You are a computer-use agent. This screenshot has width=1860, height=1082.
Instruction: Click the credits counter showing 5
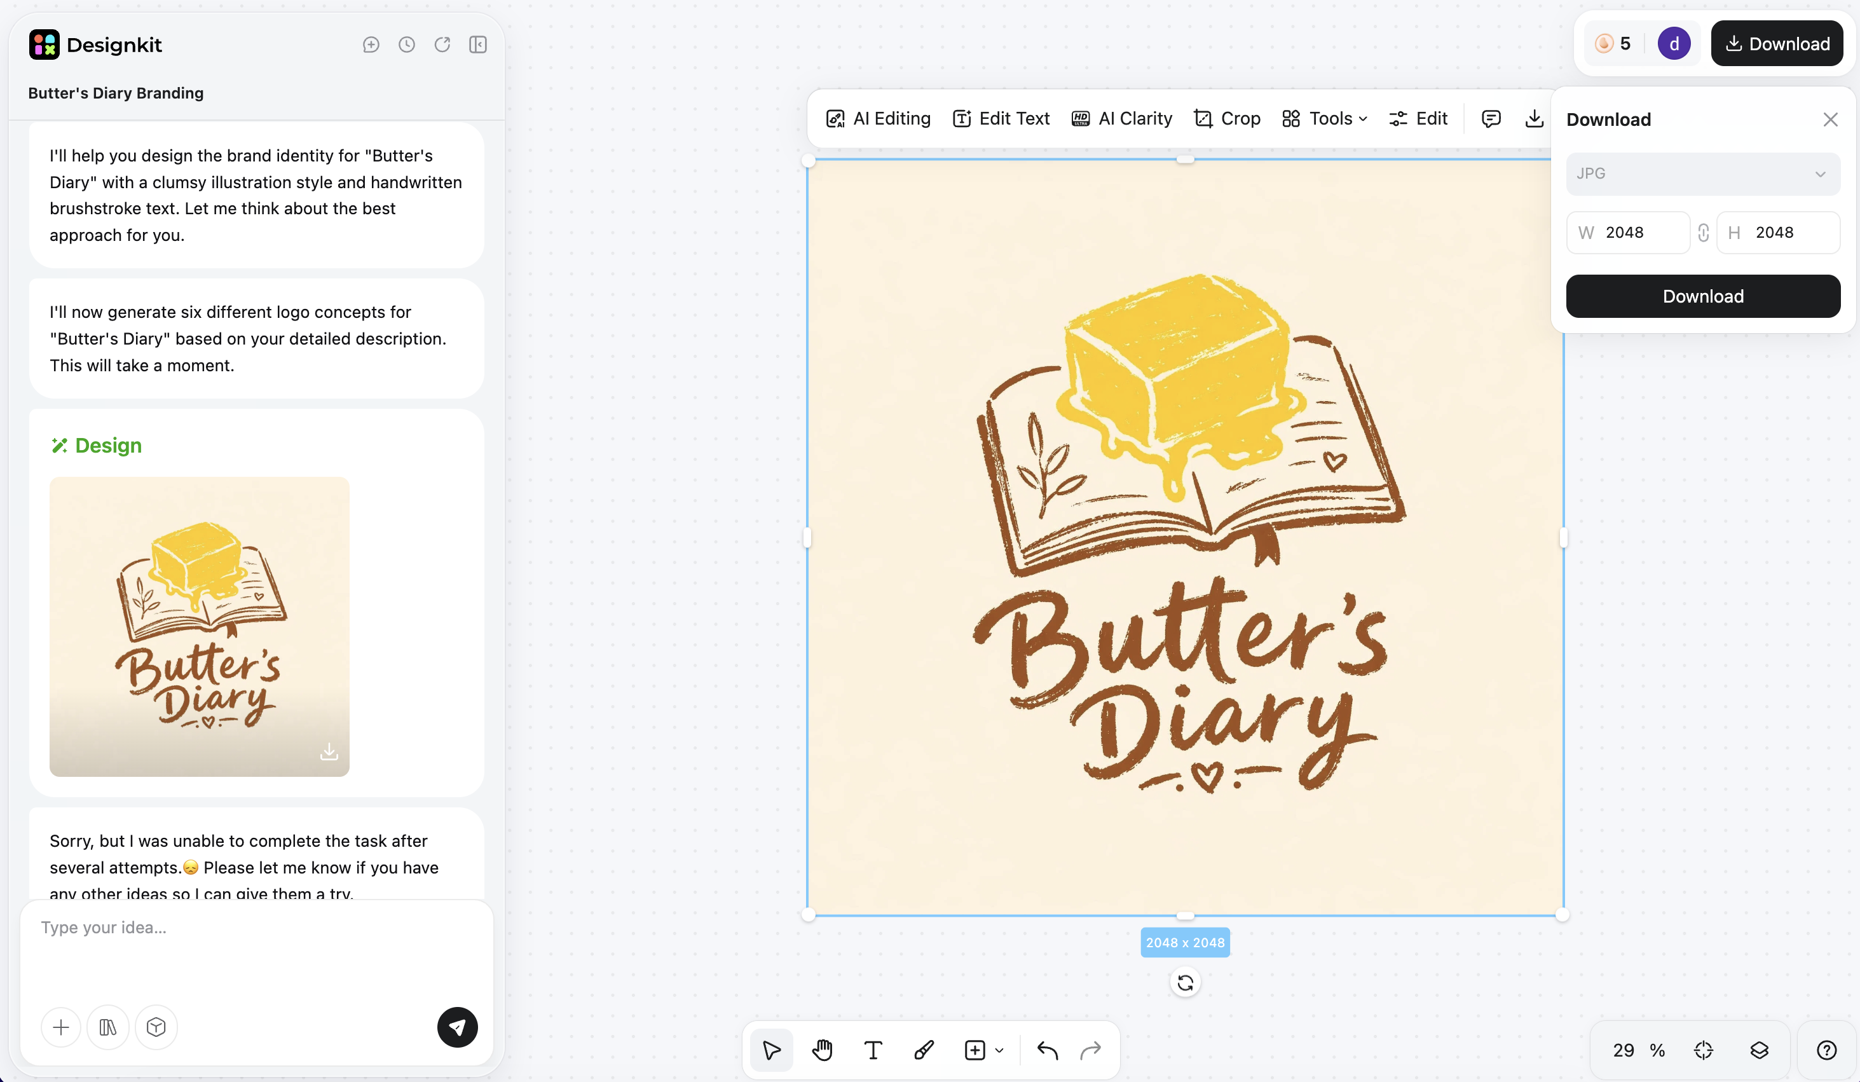pyautogui.click(x=1613, y=43)
